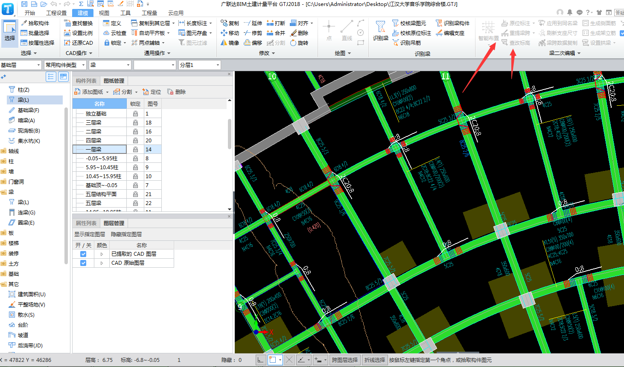Select the 旋转 rotate tool
624x367 pixels.
pyautogui.click(x=299, y=43)
